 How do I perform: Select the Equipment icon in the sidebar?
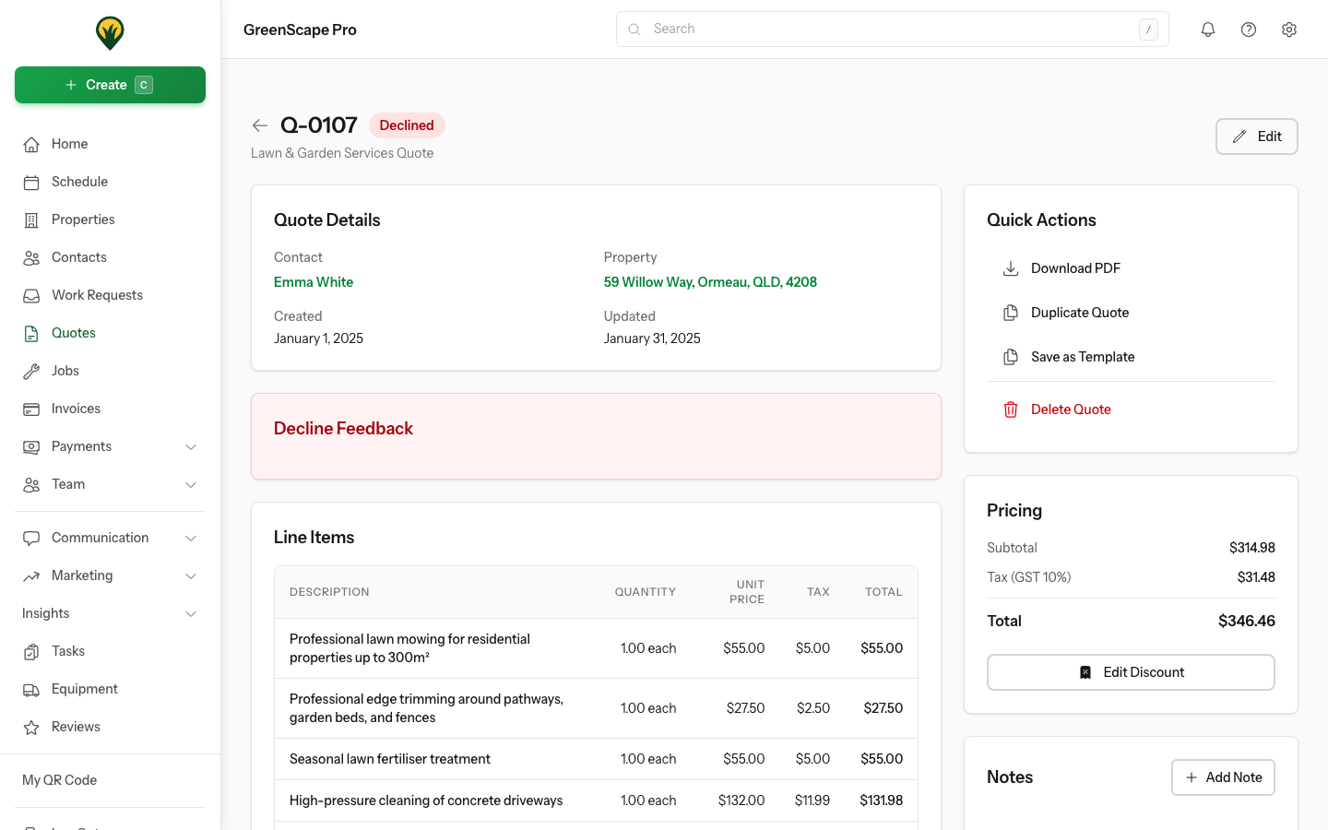(x=31, y=688)
